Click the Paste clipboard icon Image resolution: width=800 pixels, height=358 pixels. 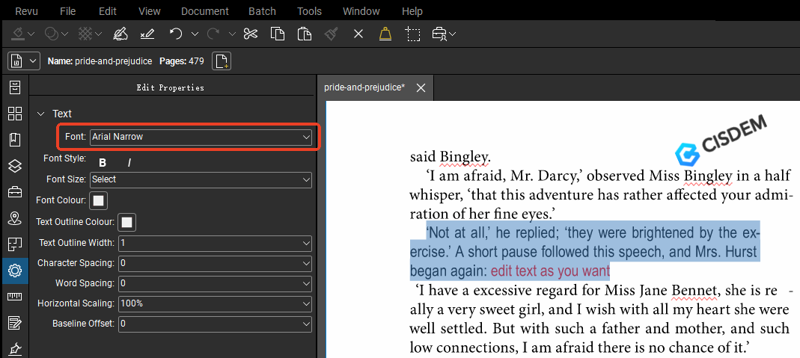[x=305, y=34]
